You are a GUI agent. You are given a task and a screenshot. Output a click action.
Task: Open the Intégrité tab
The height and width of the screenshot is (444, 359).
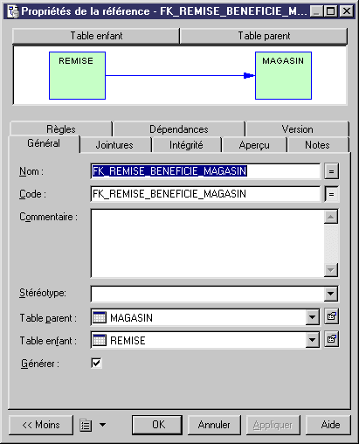tap(186, 145)
